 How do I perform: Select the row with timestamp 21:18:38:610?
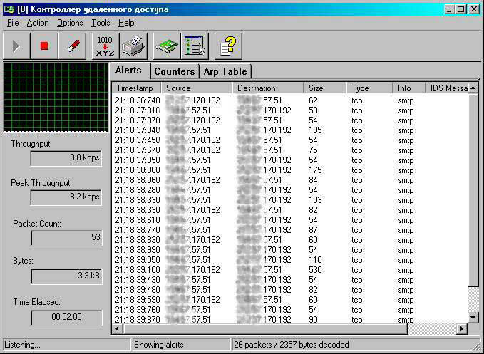coord(290,220)
